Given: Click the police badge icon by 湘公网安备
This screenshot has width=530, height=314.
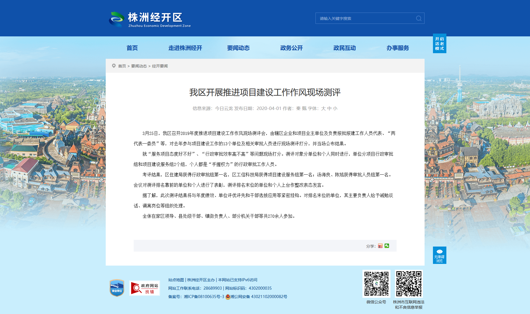Looking at the screenshot, I should 228,297.
